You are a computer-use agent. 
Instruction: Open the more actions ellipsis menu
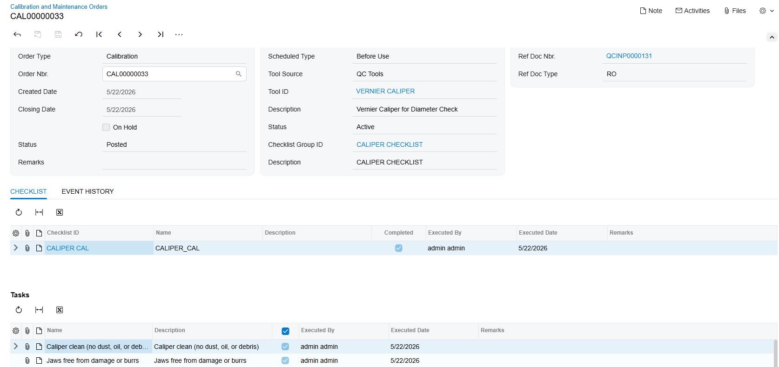click(179, 34)
